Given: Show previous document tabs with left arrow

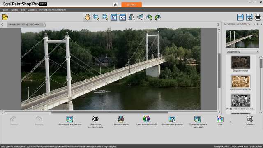Looking at the screenshot, I should tap(2, 25).
